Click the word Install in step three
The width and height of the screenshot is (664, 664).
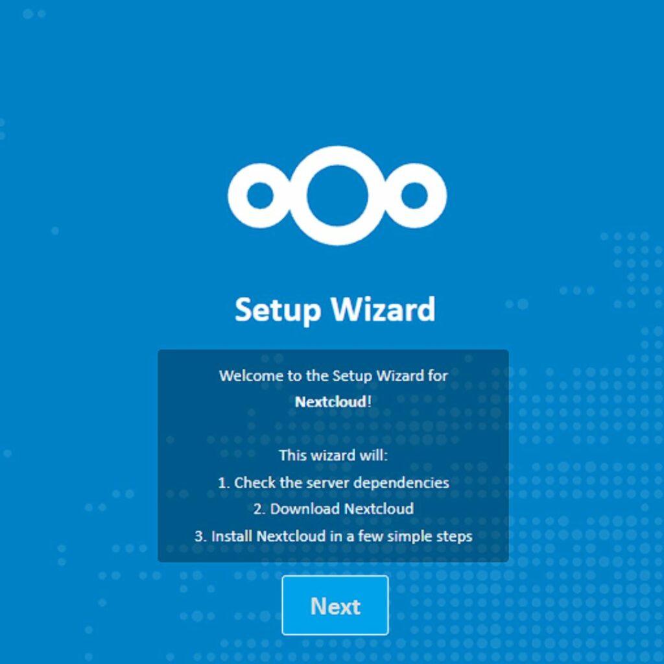[x=231, y=536]
